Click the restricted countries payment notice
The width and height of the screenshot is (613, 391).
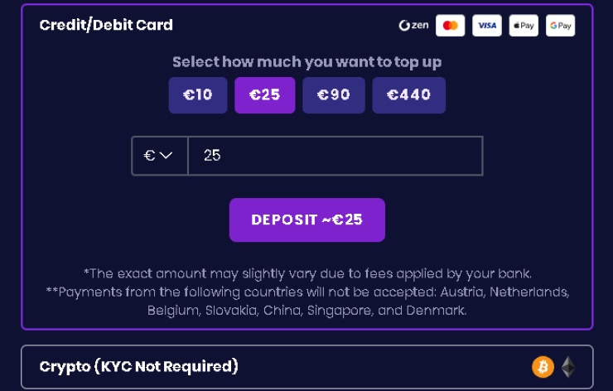click(x=307, y=302)
